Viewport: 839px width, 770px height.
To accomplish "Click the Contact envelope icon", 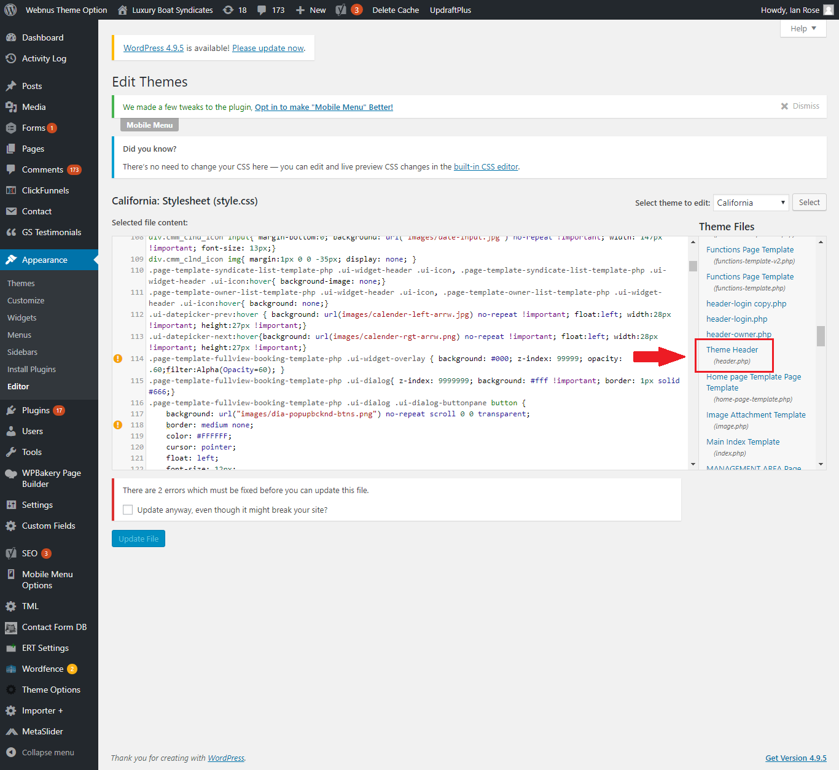I will click(x=11, y=211).
